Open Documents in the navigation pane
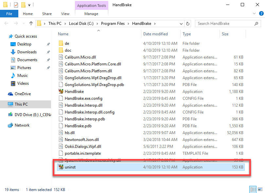The image size is (265, 193). (27, 60)
